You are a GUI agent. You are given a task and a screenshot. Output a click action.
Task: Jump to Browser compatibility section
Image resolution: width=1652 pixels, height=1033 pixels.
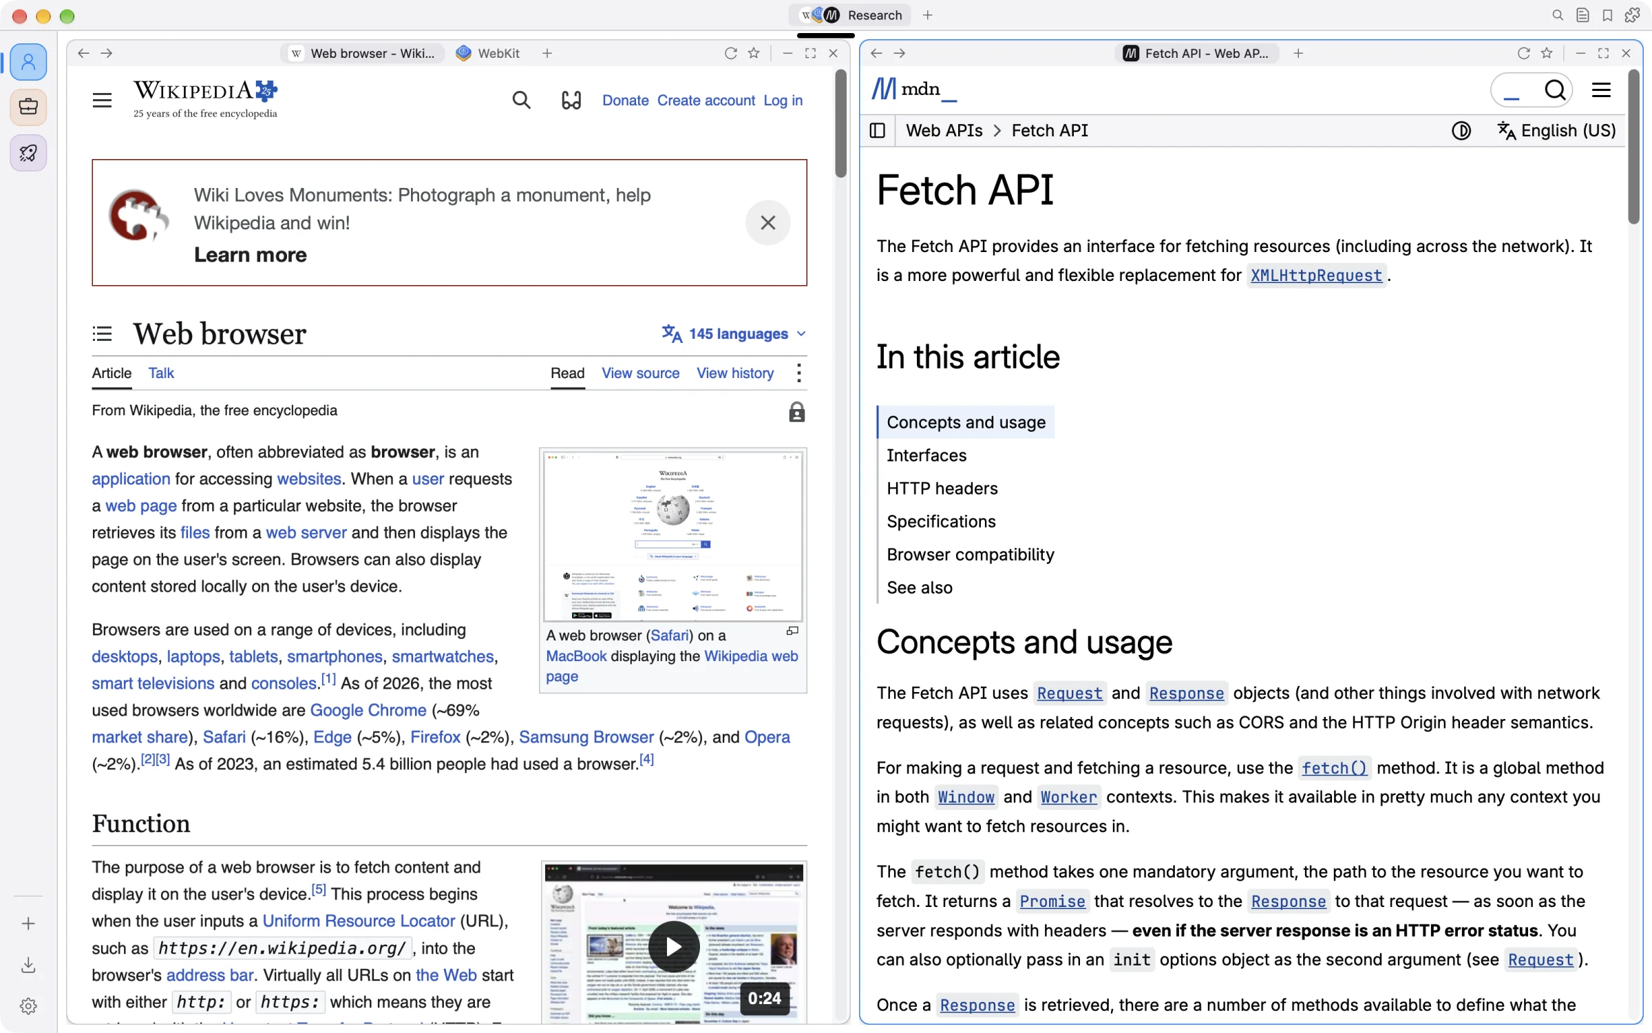(970, 554)
